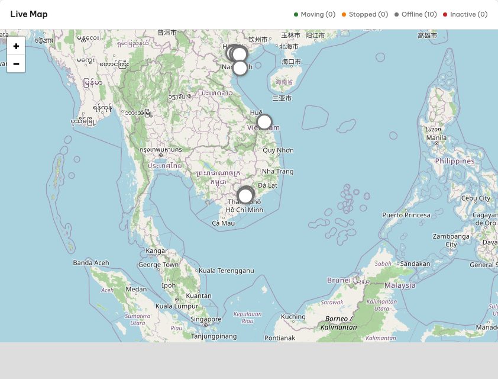Click the Ipoh map label
Image resolution: width=498 pixels, height=379 pixels.
click(x=169, y=285)
